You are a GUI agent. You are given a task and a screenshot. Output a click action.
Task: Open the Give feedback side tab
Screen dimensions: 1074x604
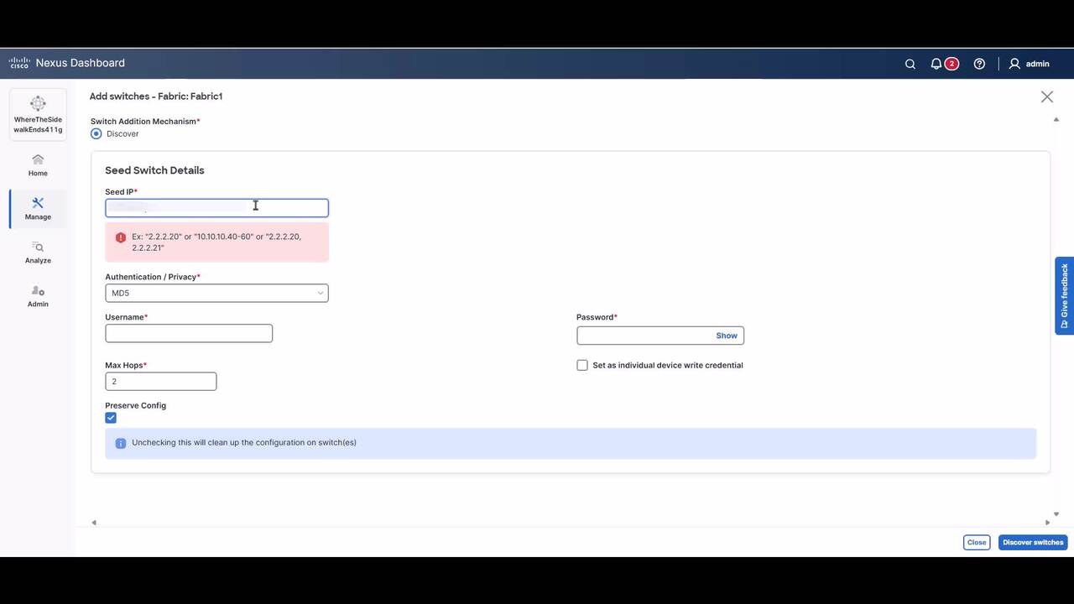pos(1064,295)
